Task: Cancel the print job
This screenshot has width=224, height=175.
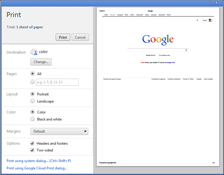Action: point(80,37)
